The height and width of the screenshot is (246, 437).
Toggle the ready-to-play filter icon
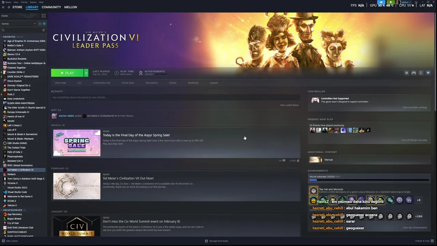coord(44,24)
